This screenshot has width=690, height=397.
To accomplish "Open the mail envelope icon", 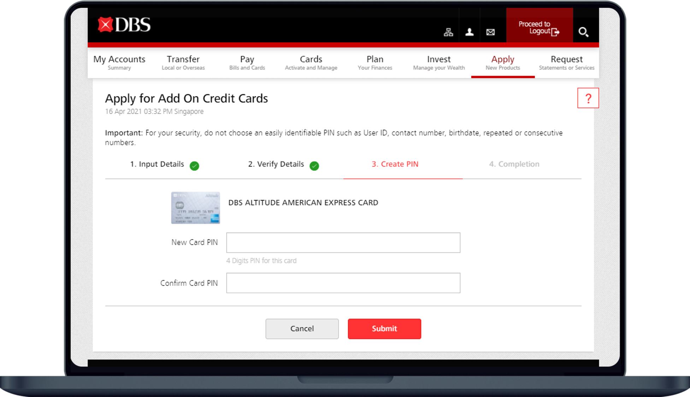I will coord(490,32).
